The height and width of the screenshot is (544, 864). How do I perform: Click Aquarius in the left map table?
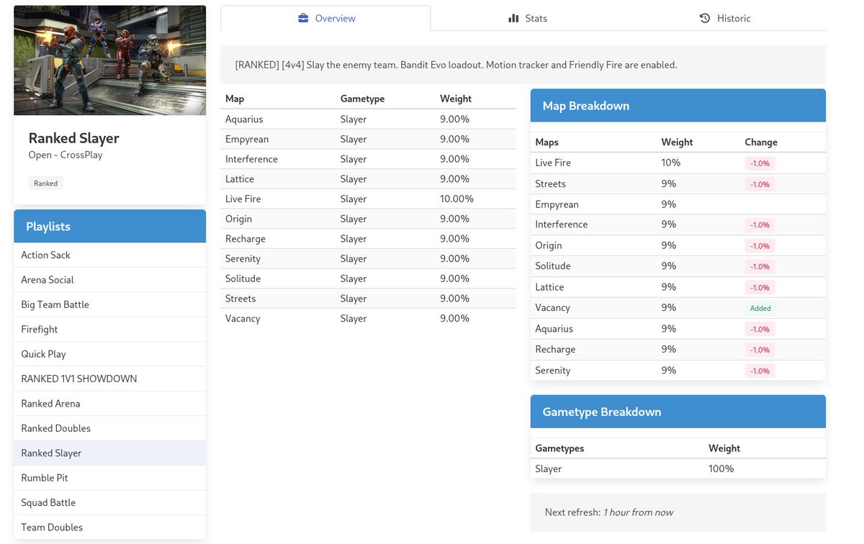(x=244, y=119)
